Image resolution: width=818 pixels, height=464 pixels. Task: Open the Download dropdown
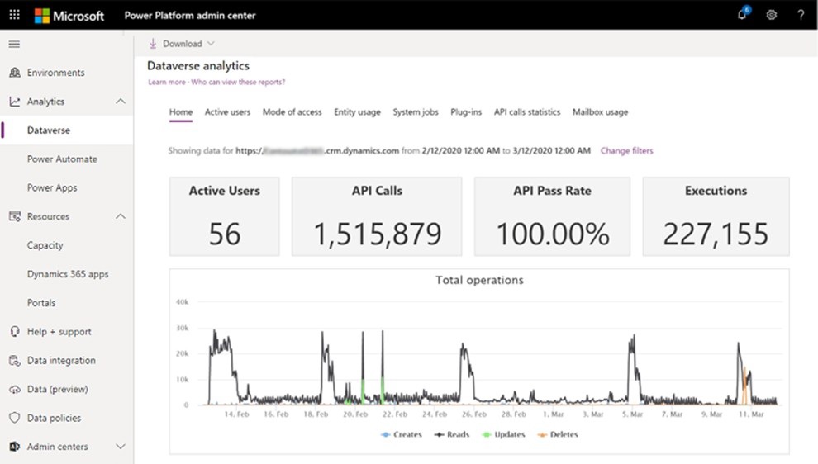click(x=182, y=44)
